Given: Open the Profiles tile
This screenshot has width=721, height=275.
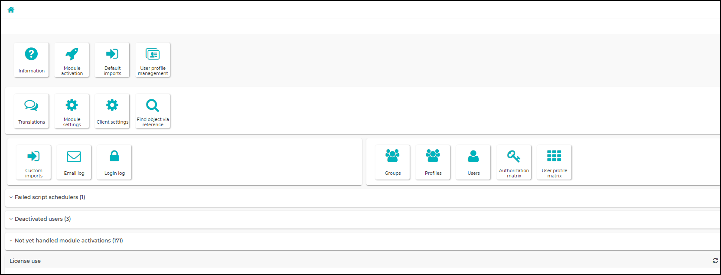Looking at the screenshot, I should pos(433,162).
